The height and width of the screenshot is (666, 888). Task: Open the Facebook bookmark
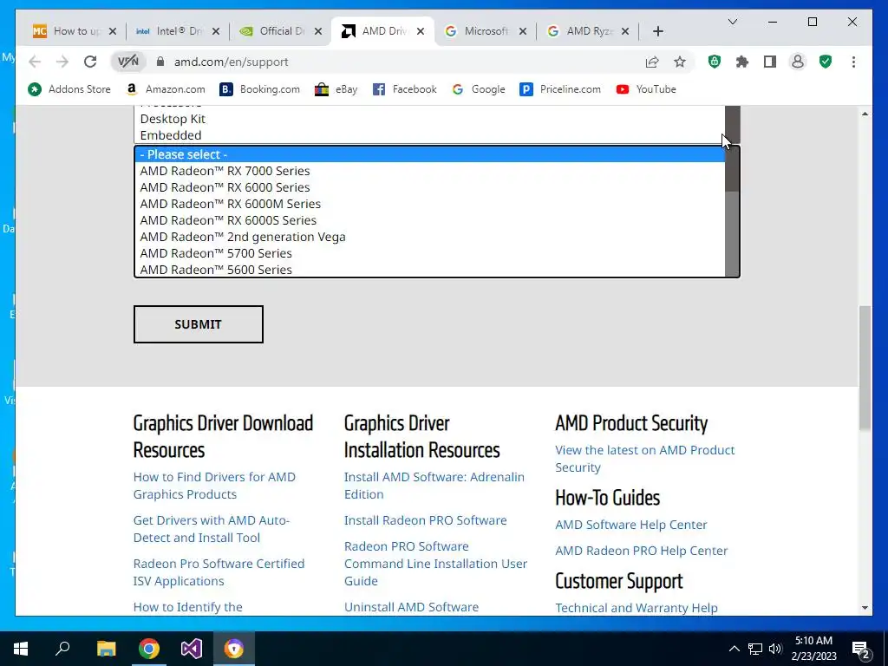(405, 89)
